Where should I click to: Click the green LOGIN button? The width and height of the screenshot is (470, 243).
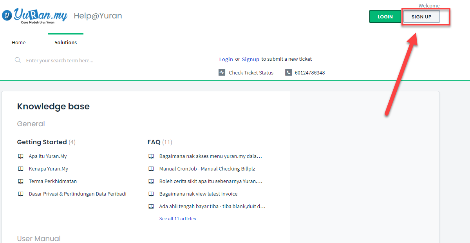tap(385, 16)
